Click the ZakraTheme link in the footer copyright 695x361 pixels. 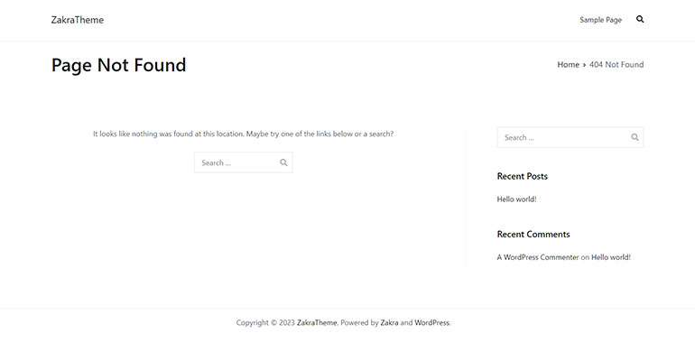[x=317, y=323]
